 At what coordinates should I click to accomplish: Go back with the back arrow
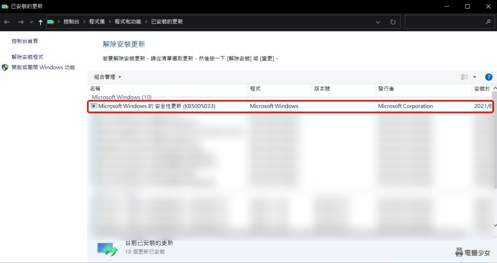(7, 22)
